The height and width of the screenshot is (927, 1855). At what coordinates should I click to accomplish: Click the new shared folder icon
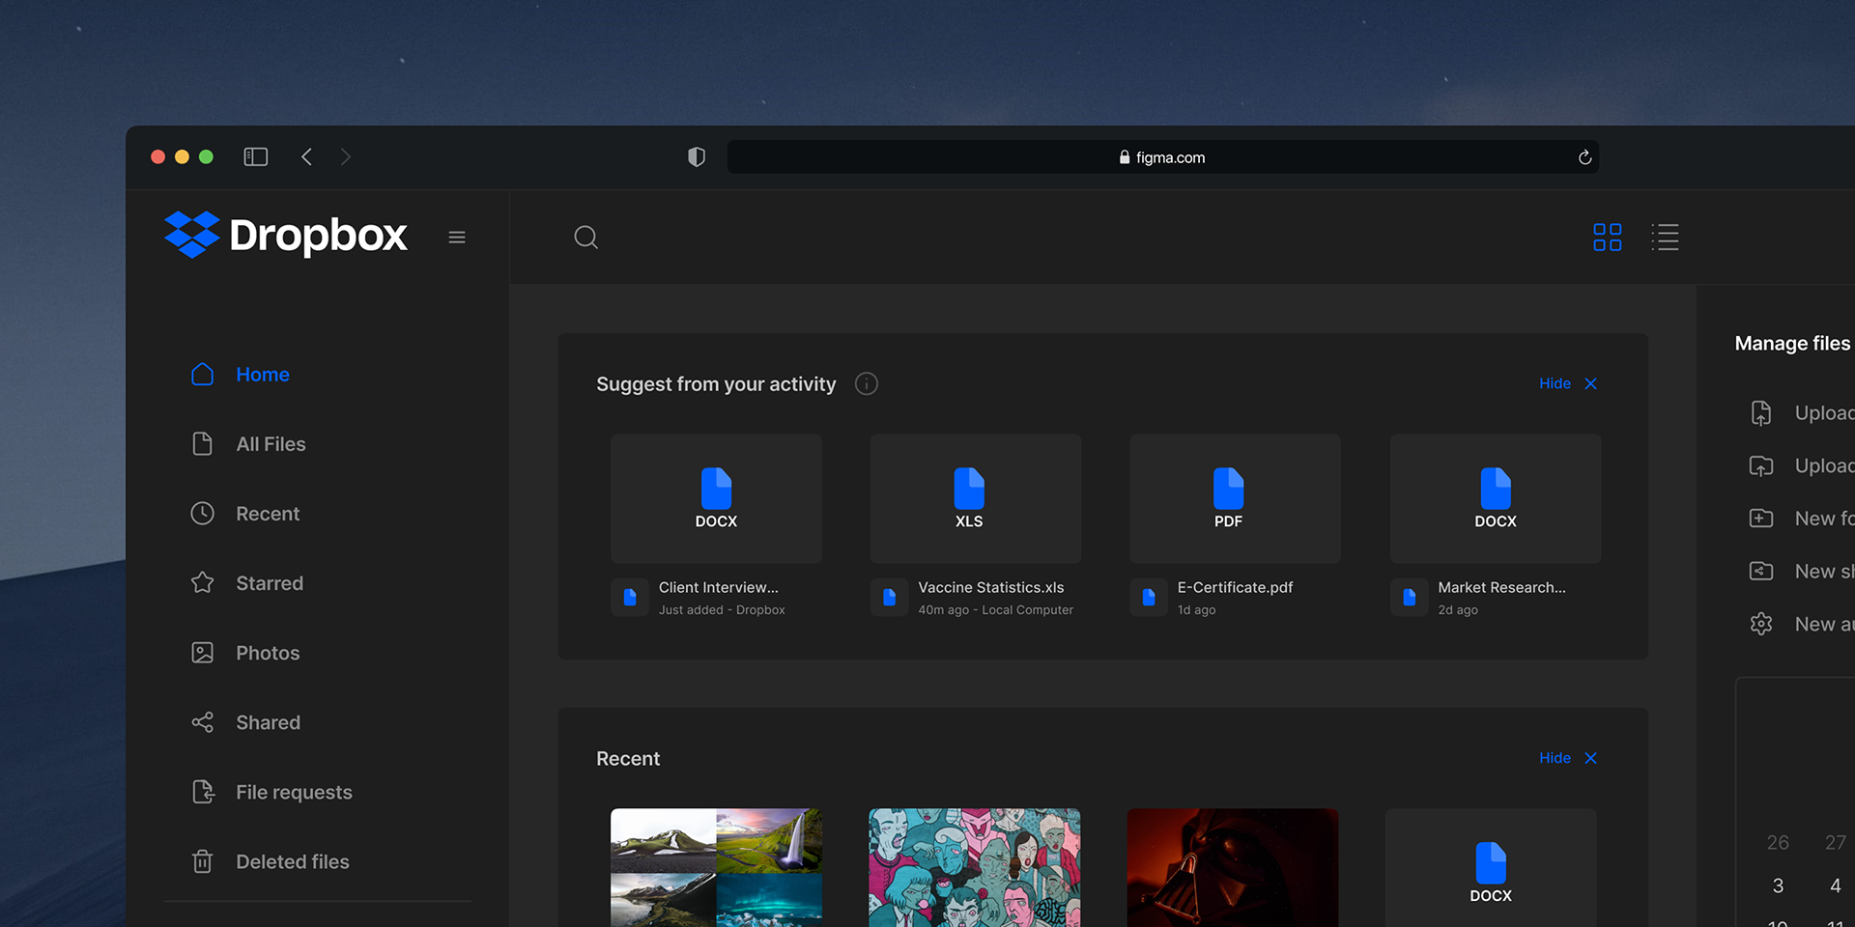[x=1762, y=571]
